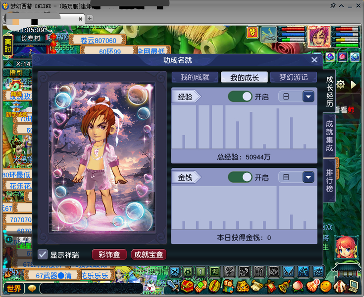Viewport: 364px width, 297px height.
Task: Click the two children friends icon
Action: tap(229, 286)
